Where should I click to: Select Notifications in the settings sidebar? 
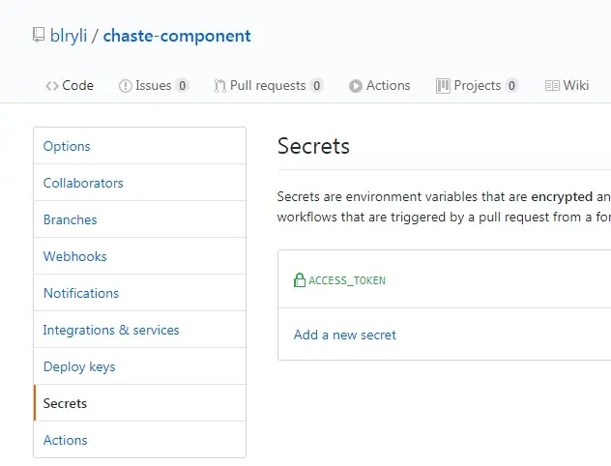[x=81, y=293]
